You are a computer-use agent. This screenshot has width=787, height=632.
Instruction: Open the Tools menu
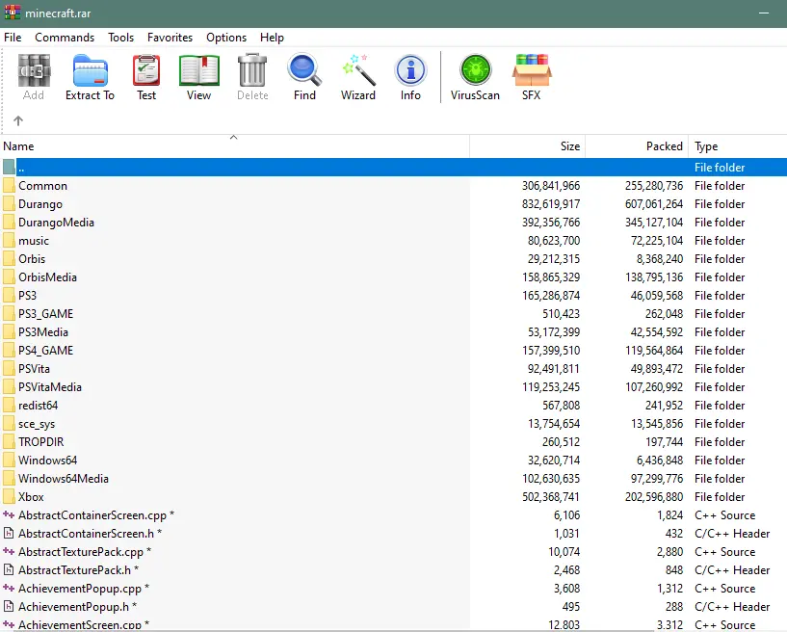121,38
